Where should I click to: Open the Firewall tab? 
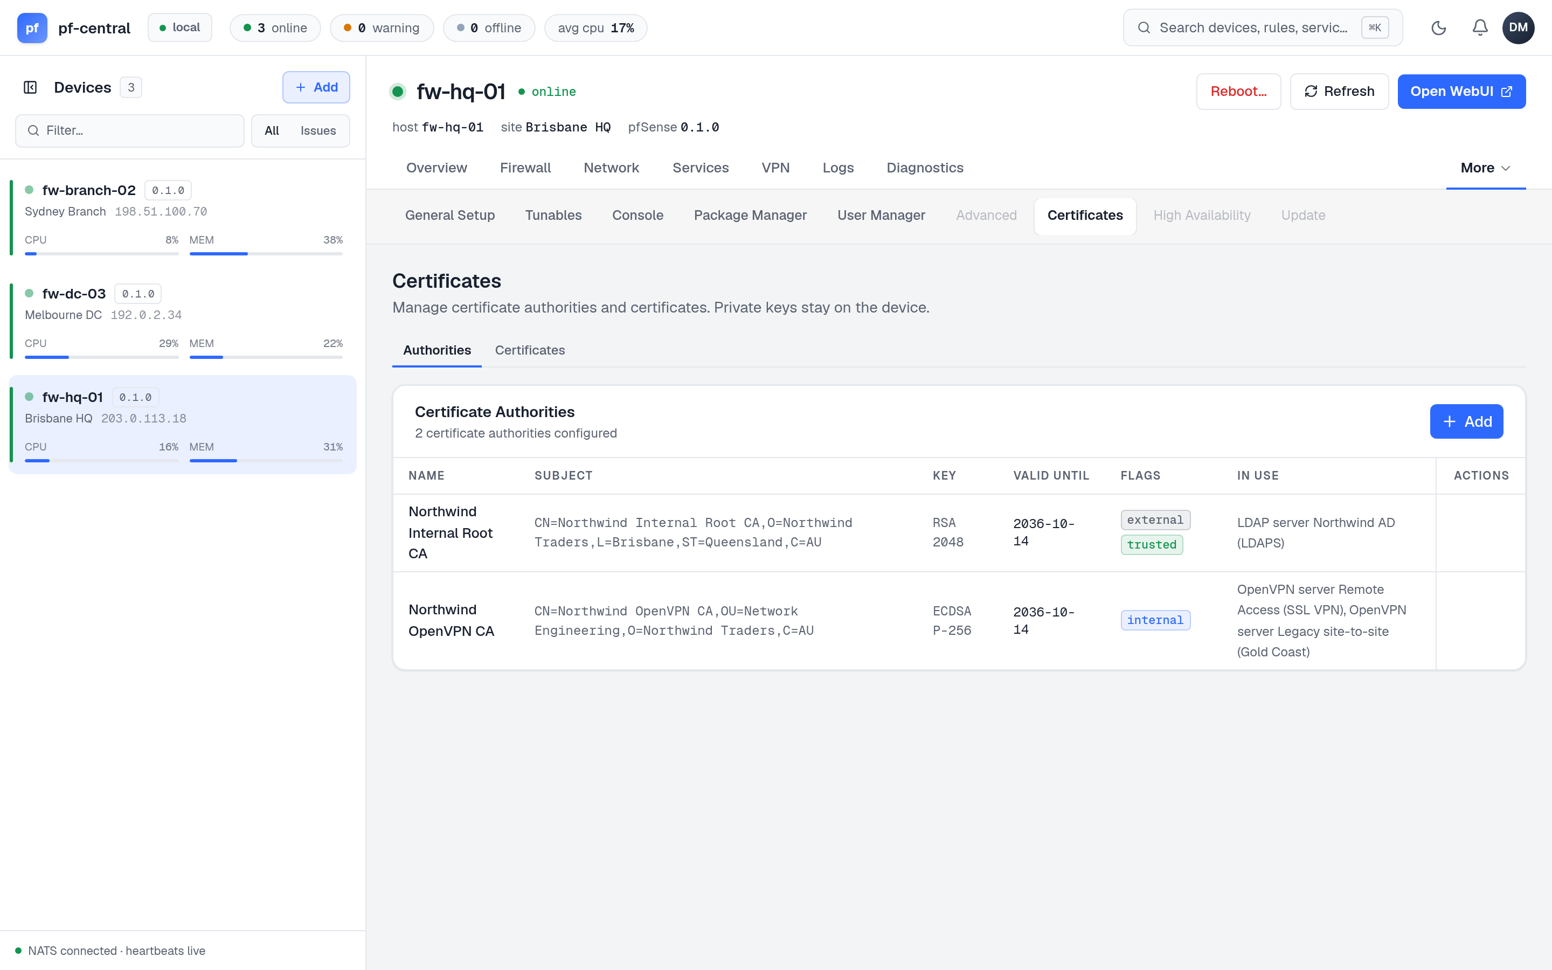[x=525, y=168]
